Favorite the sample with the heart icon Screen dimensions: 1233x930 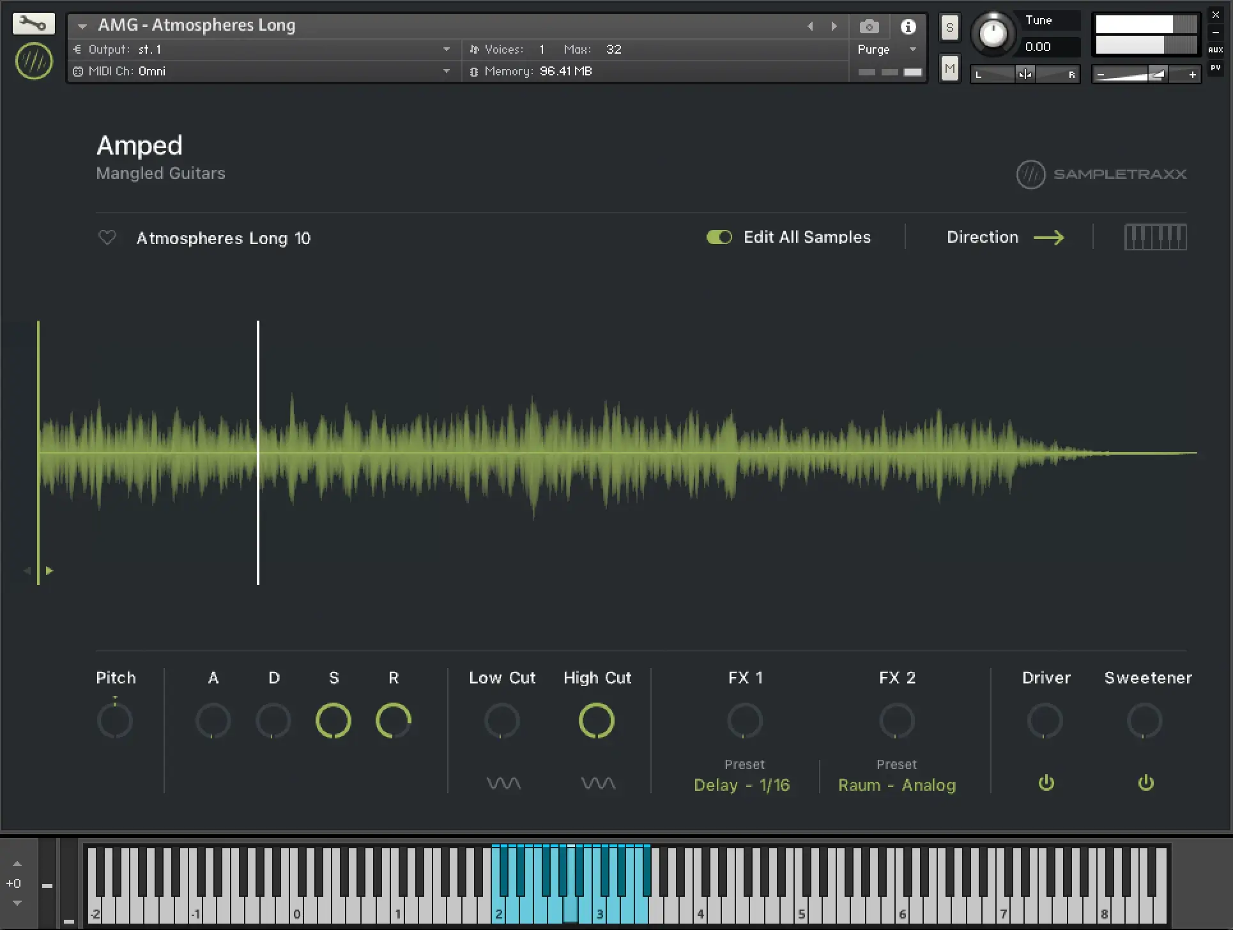107,238
